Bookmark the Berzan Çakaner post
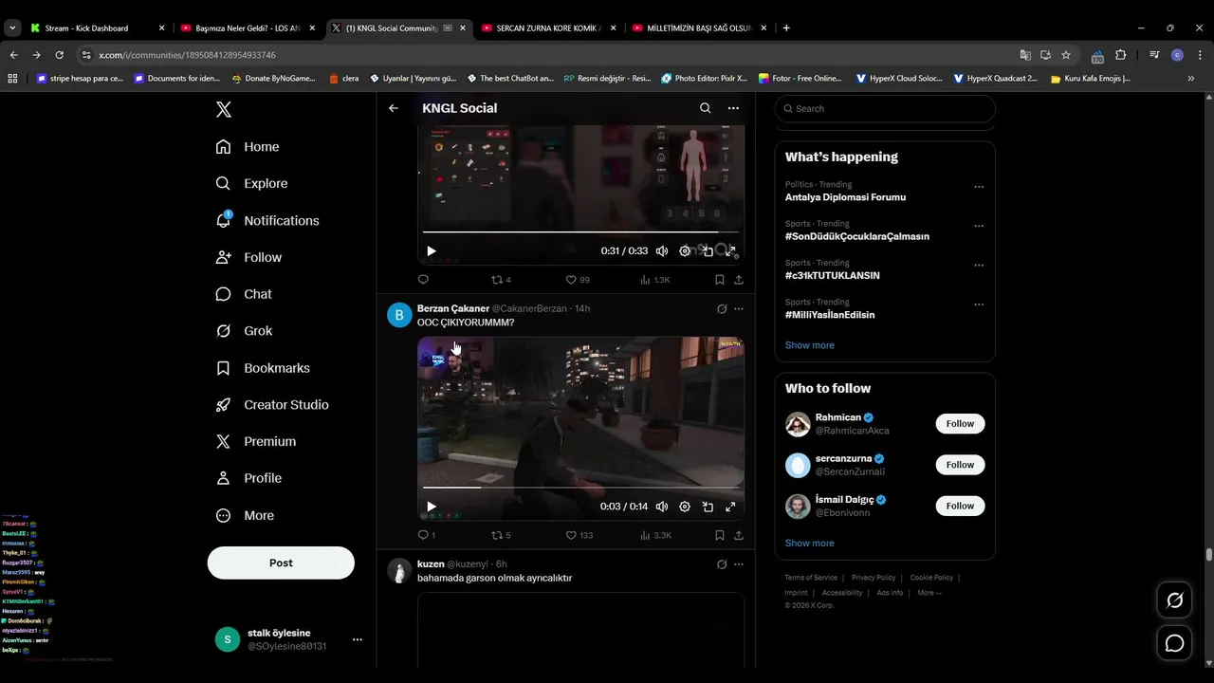The width and height of the screenshot is (1214, 683). [x=720, y=535]
